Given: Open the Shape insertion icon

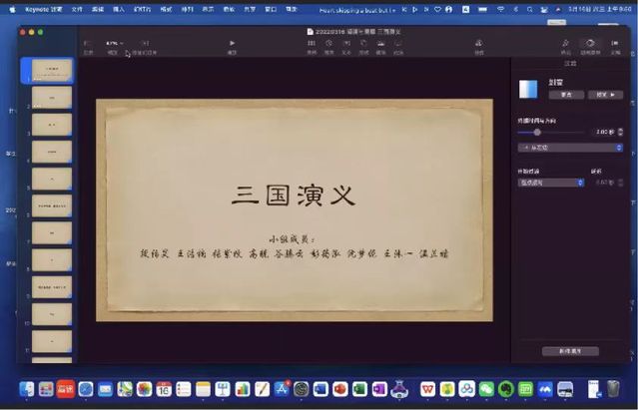Looking at the screenshot, I should coord(363,45).
